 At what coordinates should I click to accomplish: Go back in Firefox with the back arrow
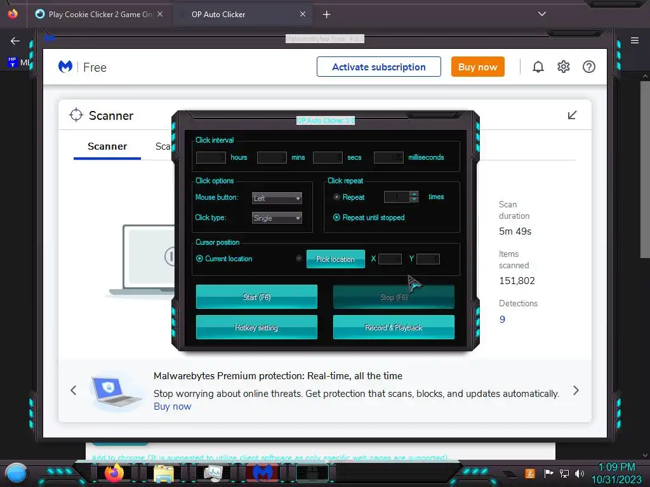[x=15, y=41]
